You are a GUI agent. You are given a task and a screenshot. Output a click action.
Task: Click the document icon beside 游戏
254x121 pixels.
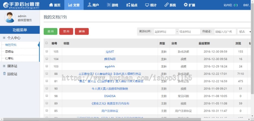(109, 5)
